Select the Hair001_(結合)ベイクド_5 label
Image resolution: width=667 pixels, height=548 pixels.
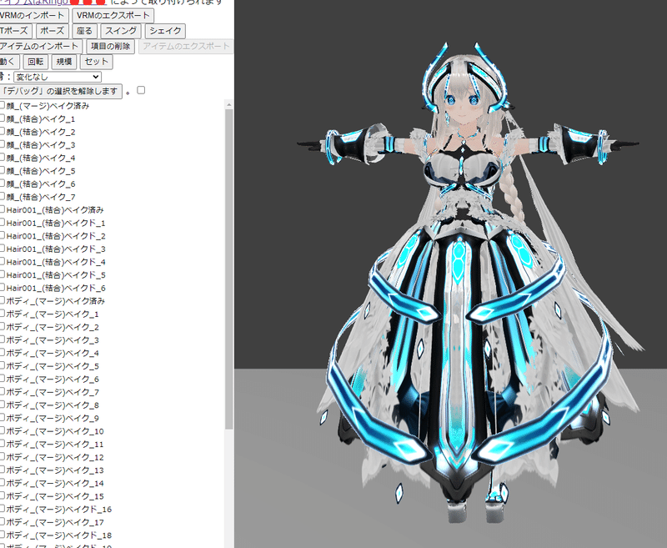(x=56, y=275)
